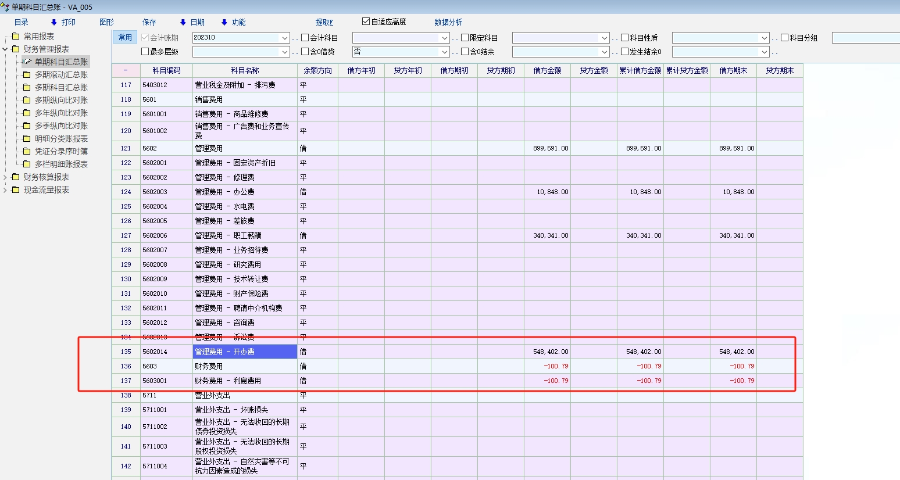Click the 常用 filter button
Image resolution: width=900 pixels, height=480 pixels.
click(125, 37)
